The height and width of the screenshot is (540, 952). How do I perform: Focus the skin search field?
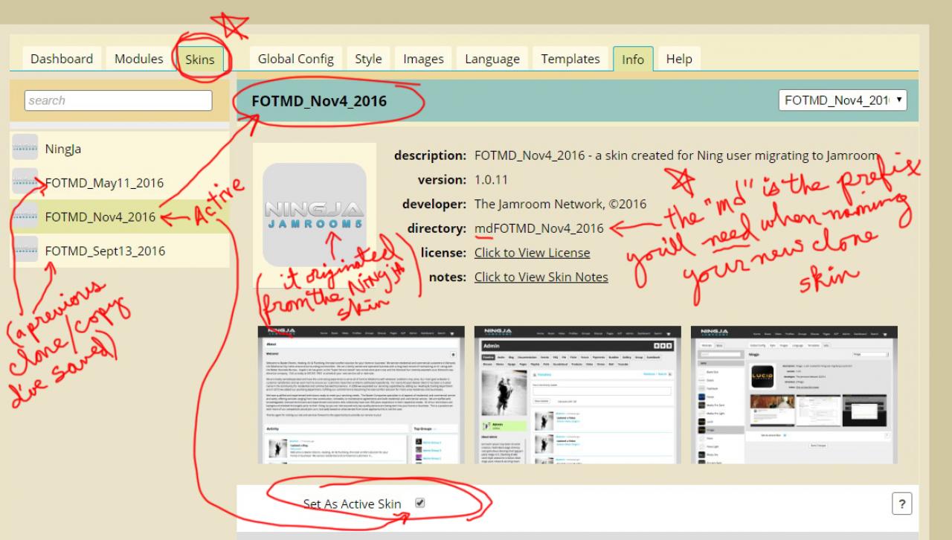(x=118, y=100)
